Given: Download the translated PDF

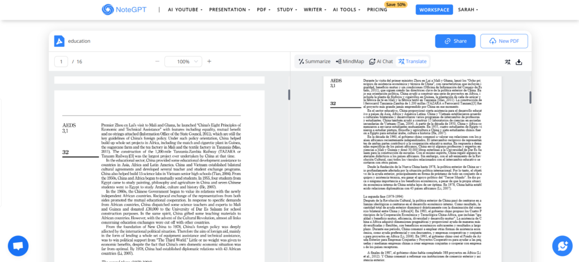Looking at the screenshot, I should 519,62.
